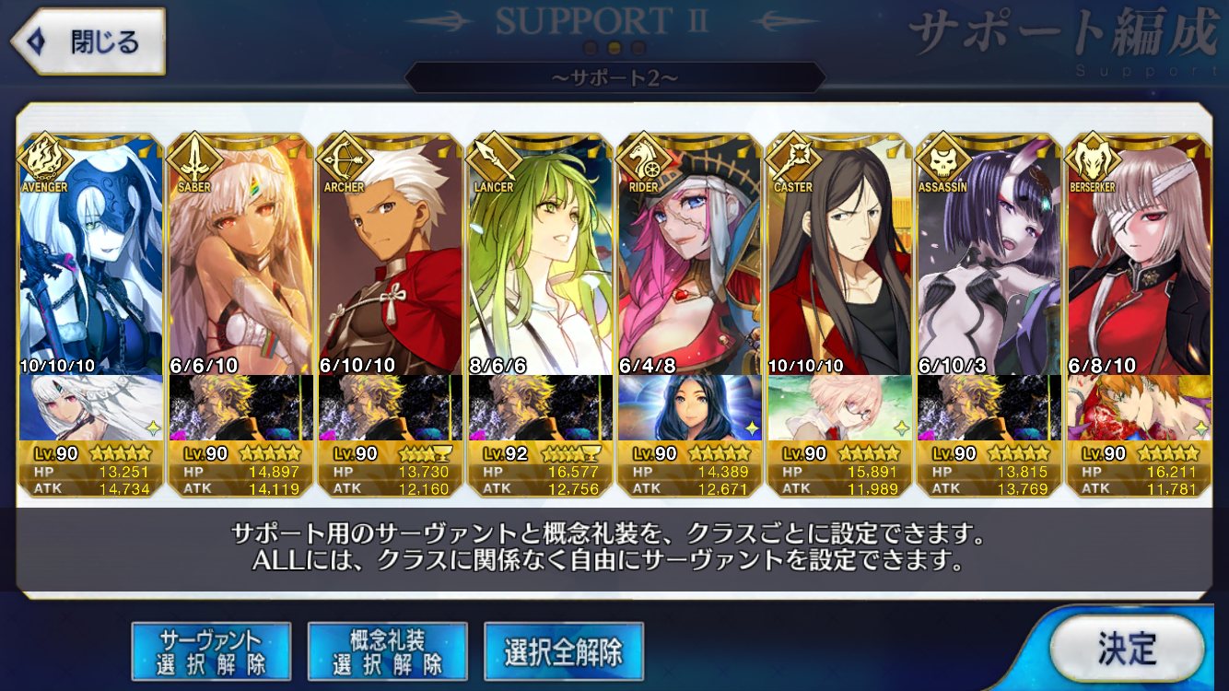Click サーヴァント選択解除 to deselect the servant
Viewport: 1229px width, 691px height.
(211, 651)
